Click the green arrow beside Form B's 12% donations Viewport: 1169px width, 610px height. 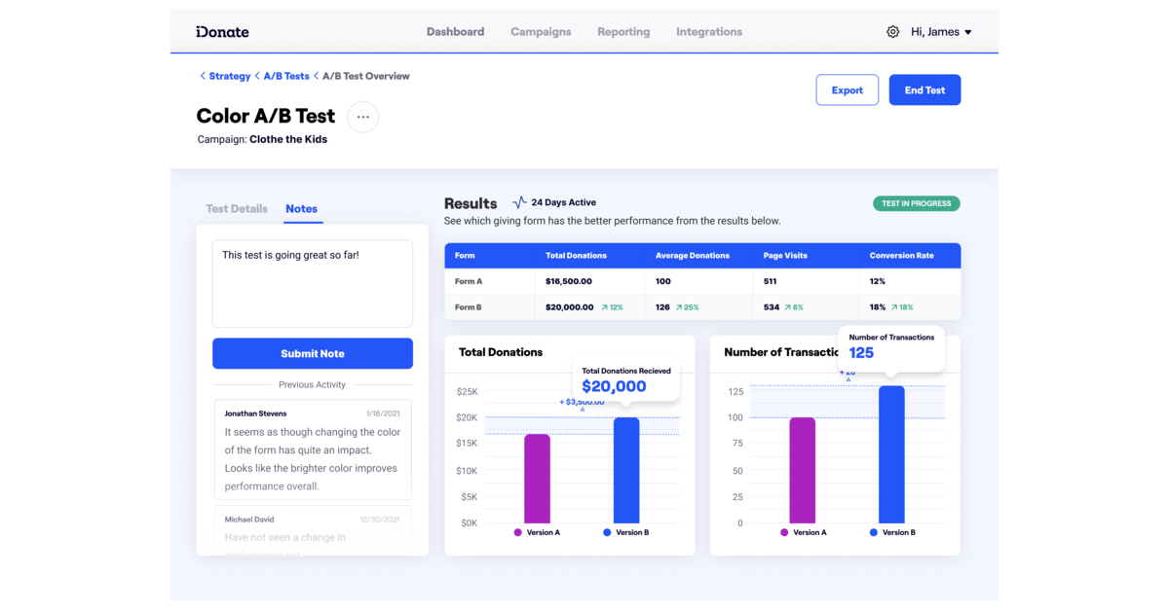(605, 306)
